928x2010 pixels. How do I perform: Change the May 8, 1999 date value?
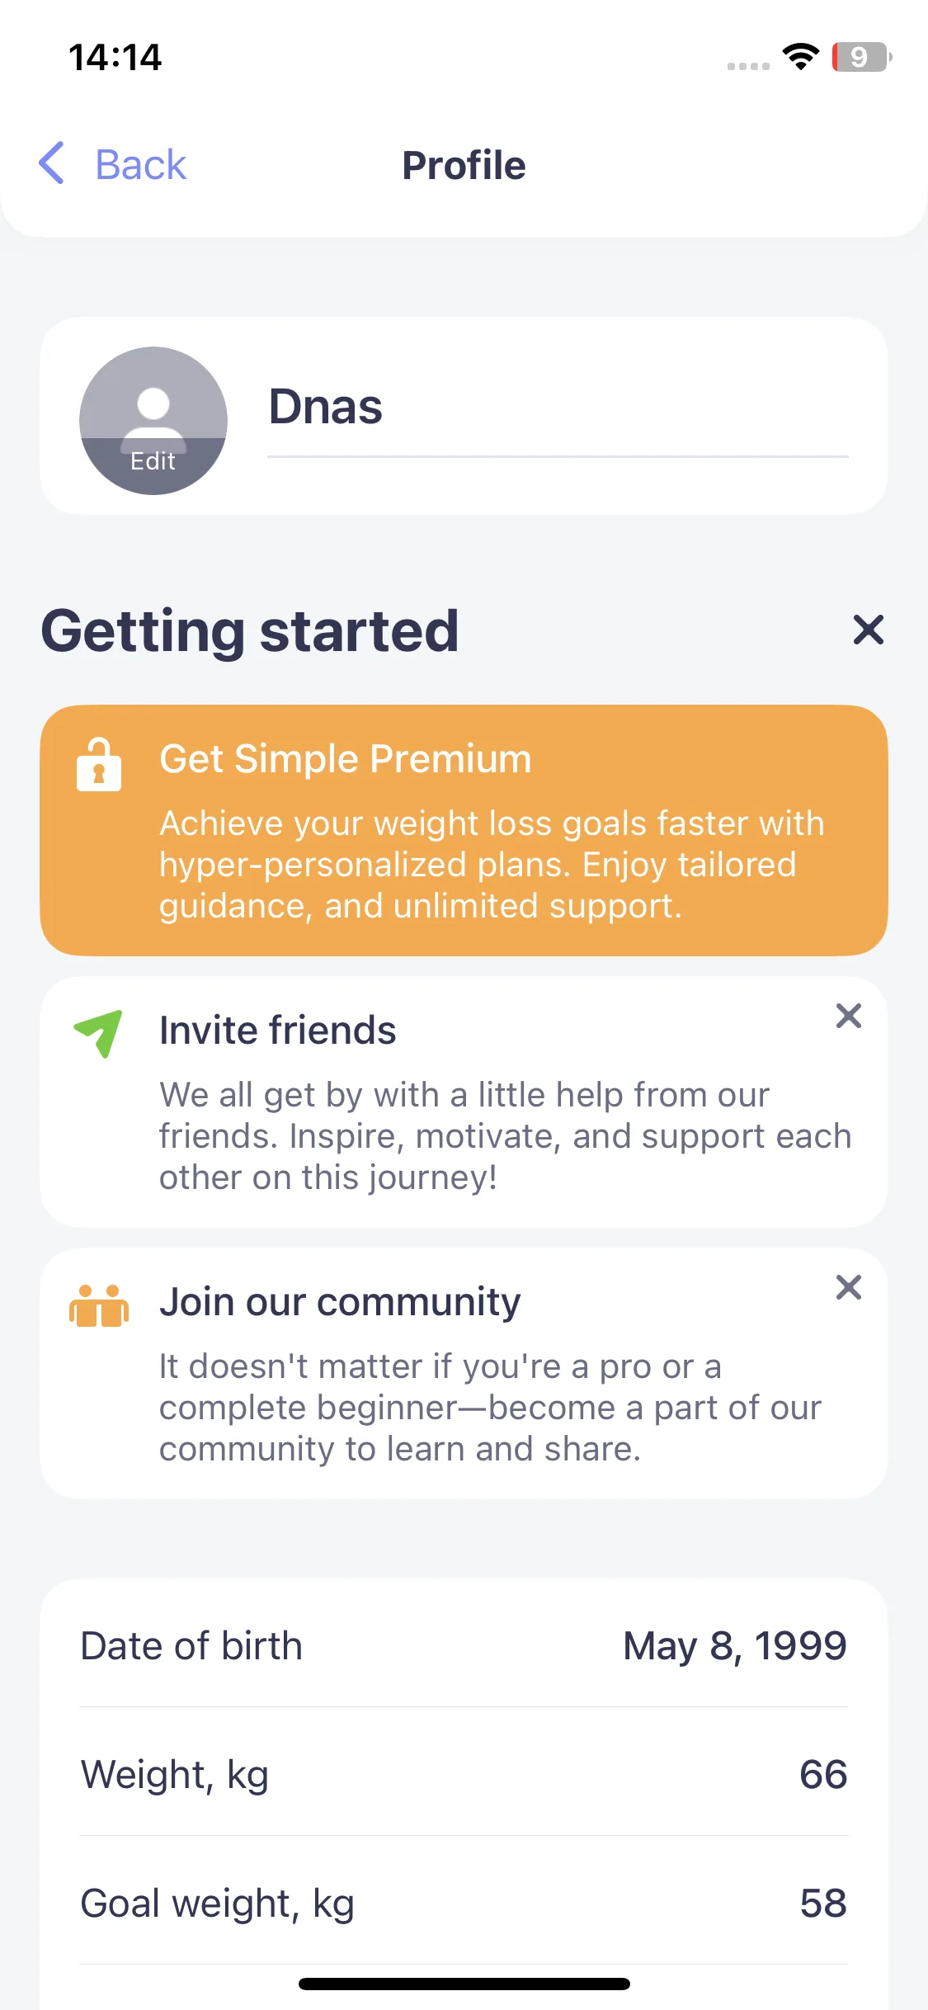point(735,1645)
